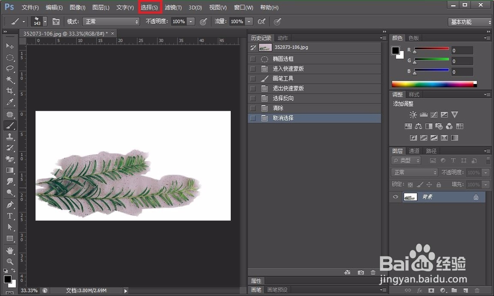The image size is (494, 296).
Task: Open the 选择(S) menu
Action: (149, 7)
